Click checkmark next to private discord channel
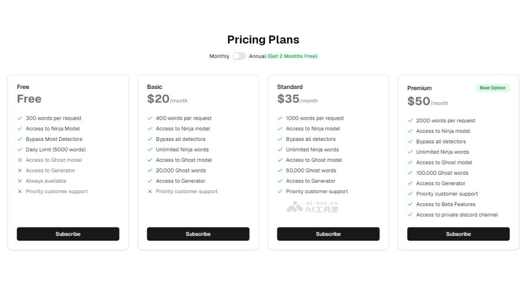Screen dimensions: 529x297 pyautogui.click(x=410, y=215)
